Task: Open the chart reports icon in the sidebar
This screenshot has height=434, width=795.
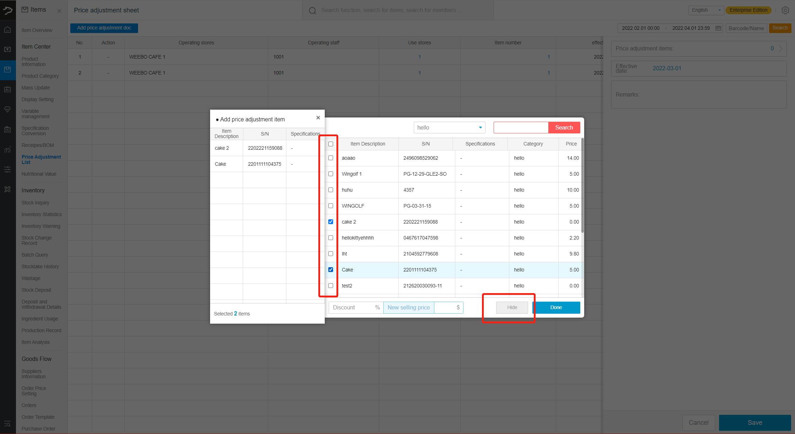Action: (x=7, y=150)
